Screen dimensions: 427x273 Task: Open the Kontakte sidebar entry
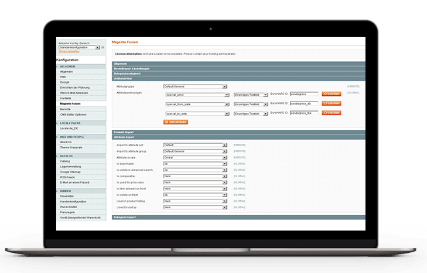(66, 98)
